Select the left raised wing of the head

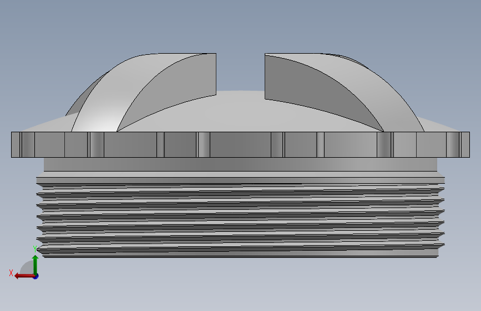tap(141, 93)
